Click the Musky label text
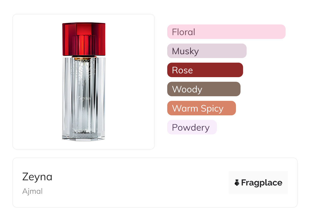Image resolution: width=310 pixels, height=220 pixels. [185, 51]
